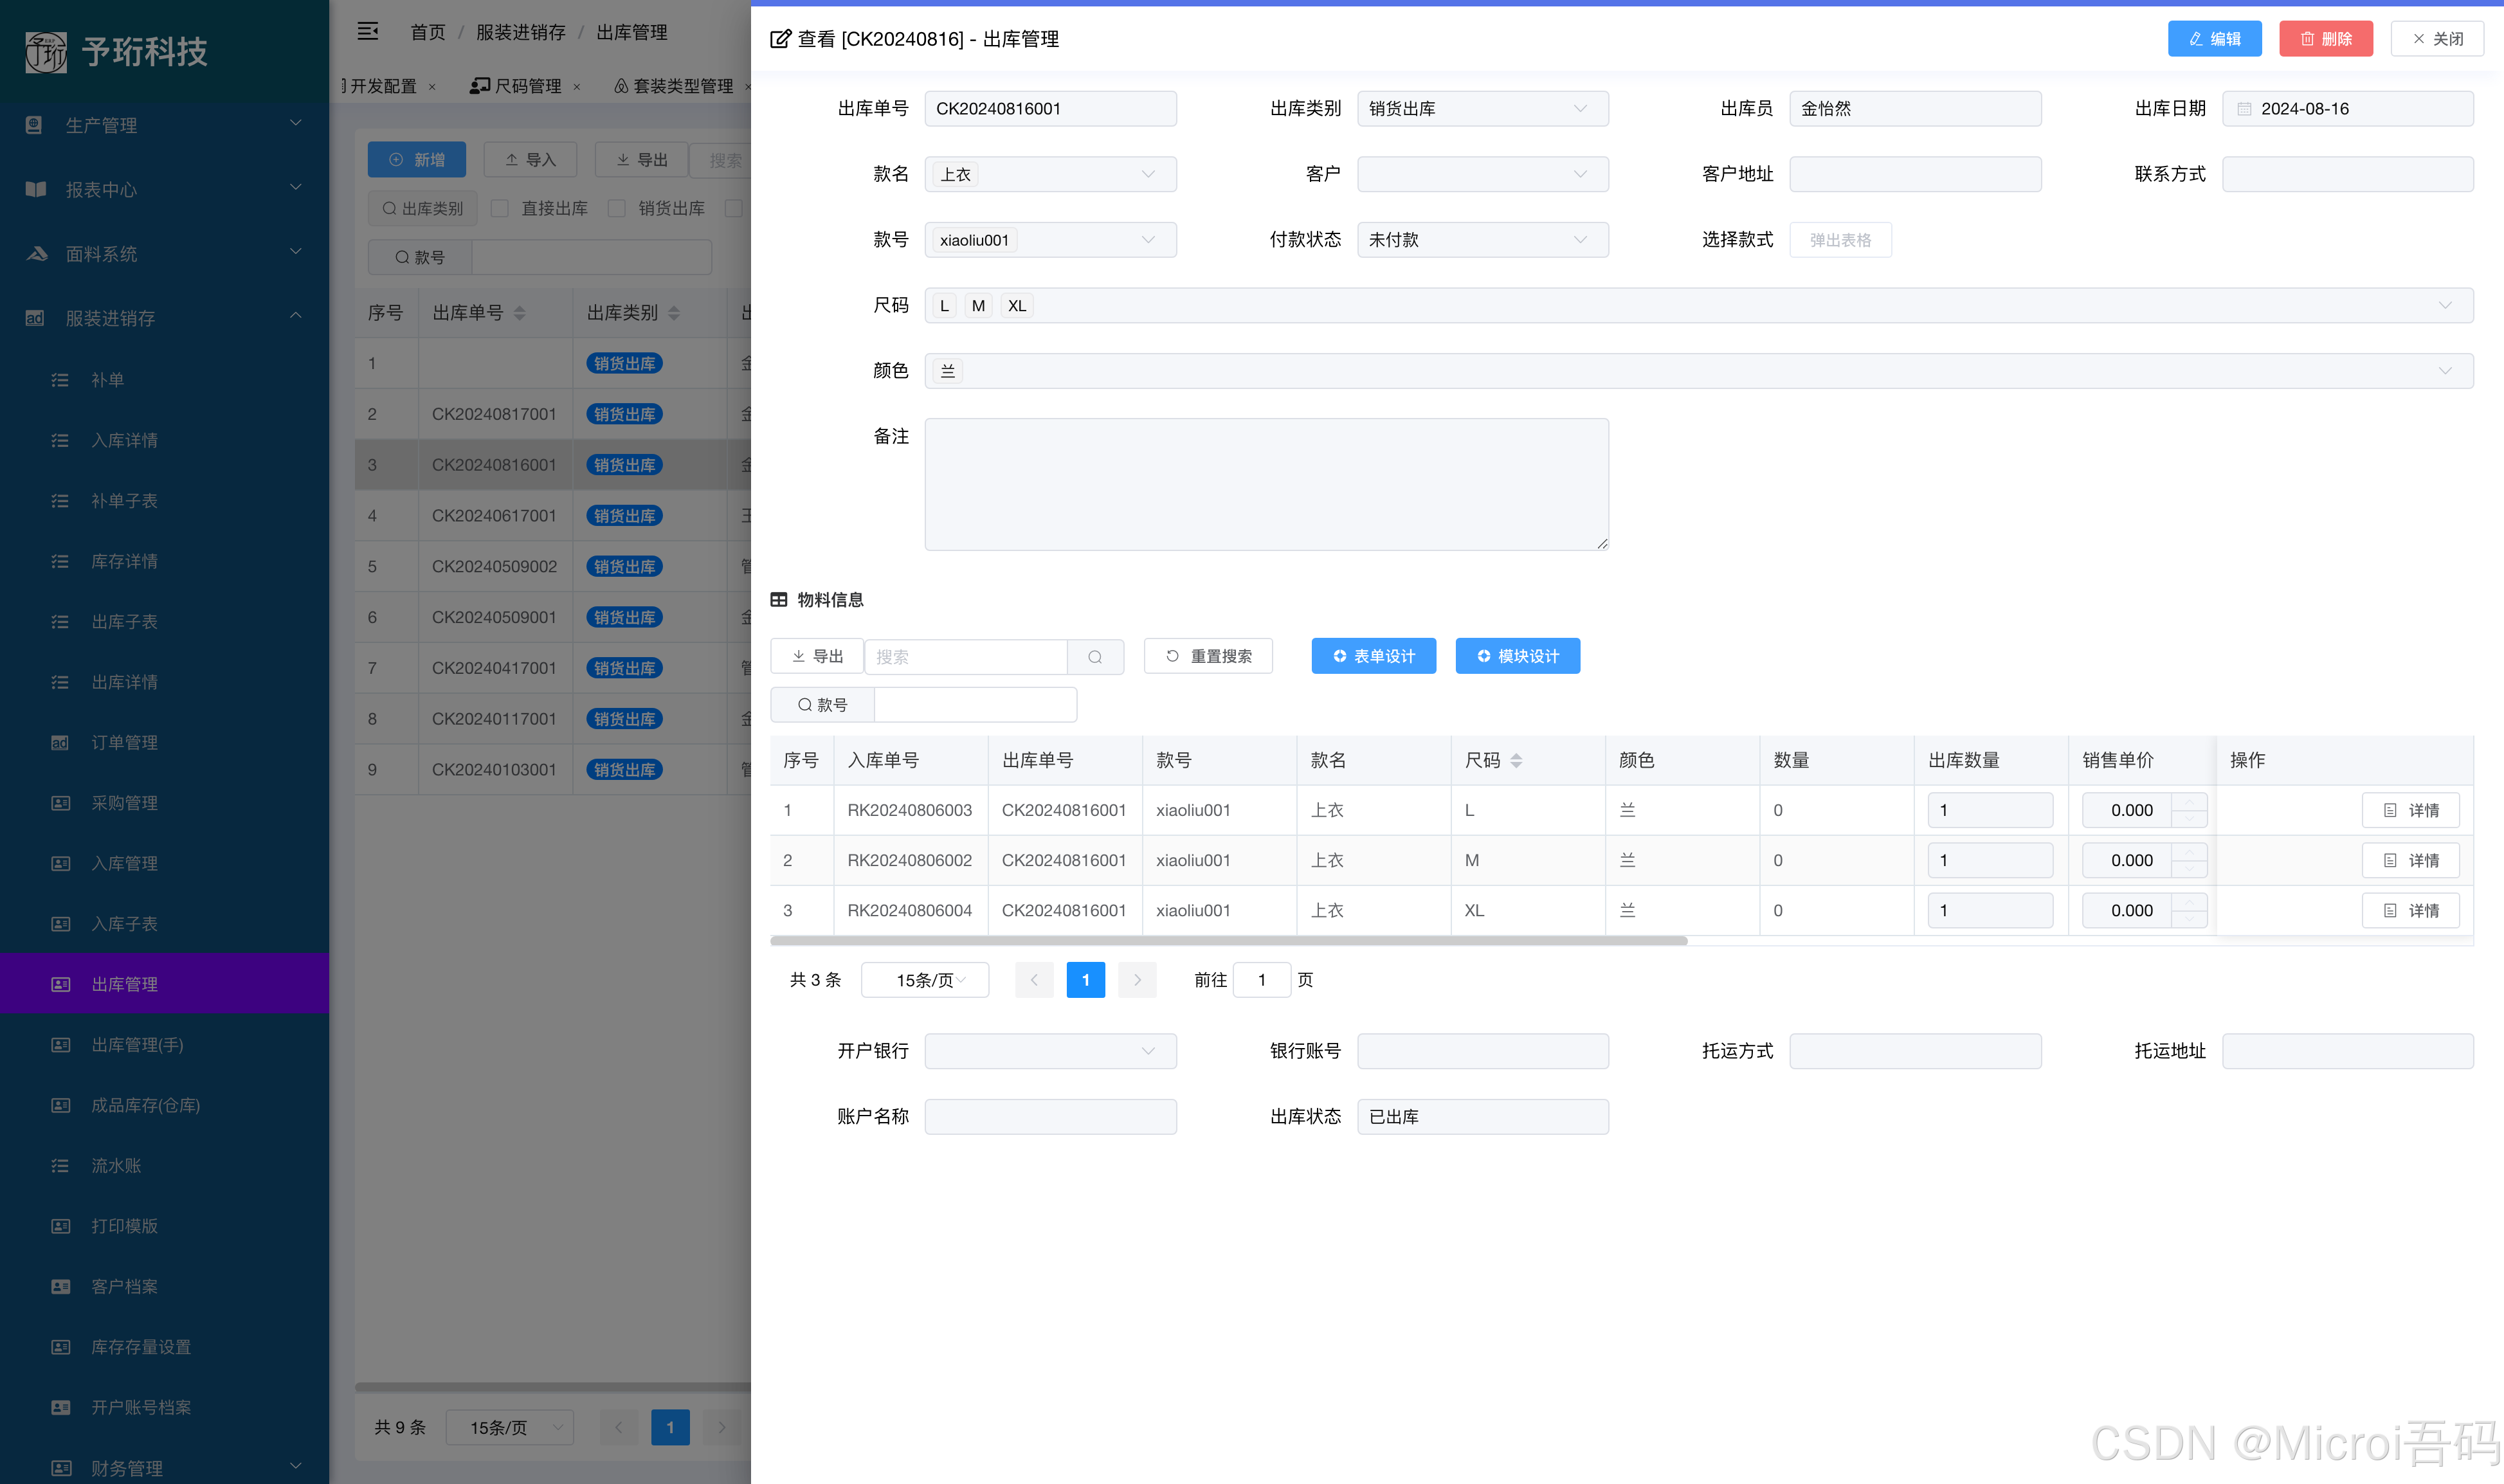Click the calendar icon in 出库日期 field
2504x1484 pixels.
pyautogui.click(x=2244, y=109)
